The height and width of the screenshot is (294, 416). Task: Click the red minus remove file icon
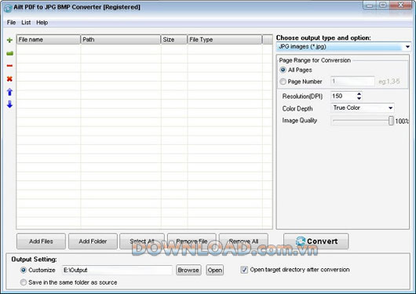click(x=9, y=66)
